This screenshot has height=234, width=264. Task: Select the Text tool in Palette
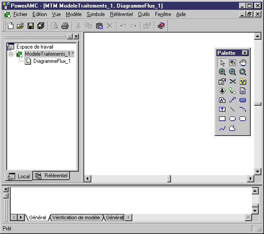coord(222,109)
